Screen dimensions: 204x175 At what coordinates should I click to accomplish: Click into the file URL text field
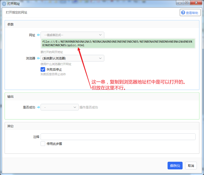click(118, 43)
